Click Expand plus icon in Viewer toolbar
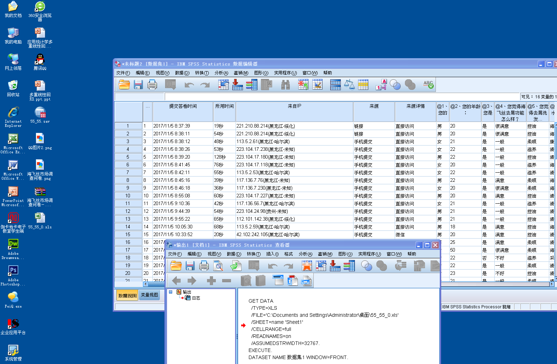557x364 pixels. (211, 280)
